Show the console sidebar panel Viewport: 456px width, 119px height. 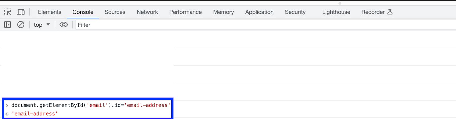8,25
